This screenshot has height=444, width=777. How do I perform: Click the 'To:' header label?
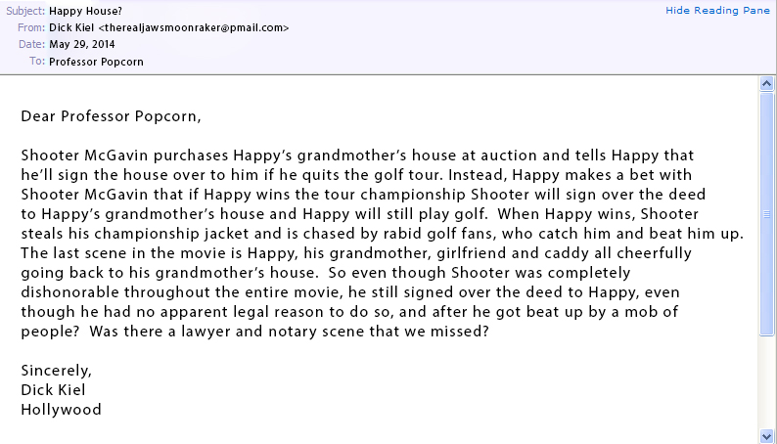pos(36,61)
